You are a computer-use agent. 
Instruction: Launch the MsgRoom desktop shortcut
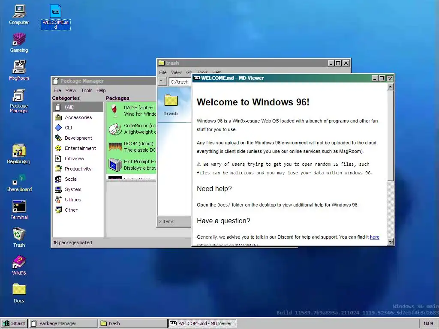tap(19, 71)
